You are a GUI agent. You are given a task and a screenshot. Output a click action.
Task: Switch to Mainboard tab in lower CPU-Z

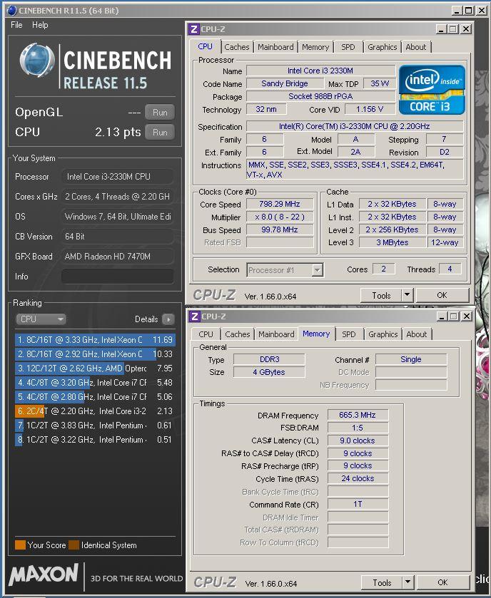[x=276, y=334]
